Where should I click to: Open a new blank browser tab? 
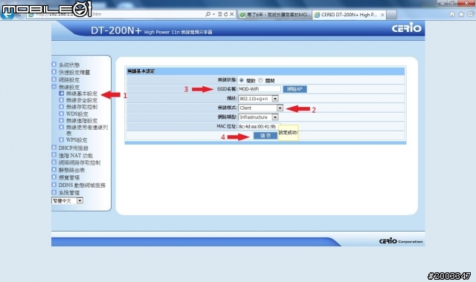click(392, 15)
